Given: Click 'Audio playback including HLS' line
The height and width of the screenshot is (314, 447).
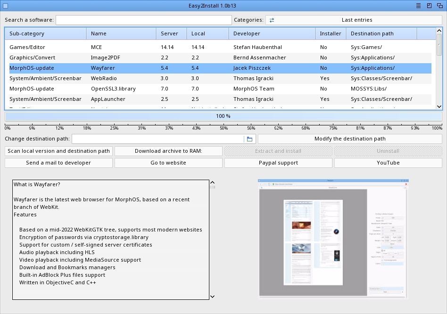Looking at the screenshot, I should click(x=57, y=252).
